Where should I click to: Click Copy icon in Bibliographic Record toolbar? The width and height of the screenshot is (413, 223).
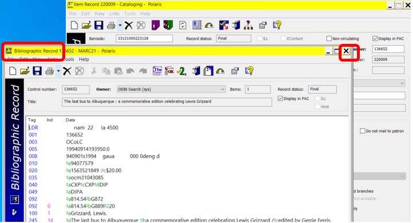106,71
